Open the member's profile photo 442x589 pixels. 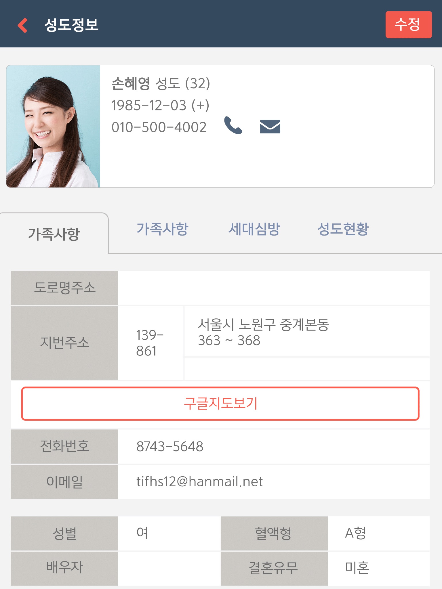coord(53,126)
